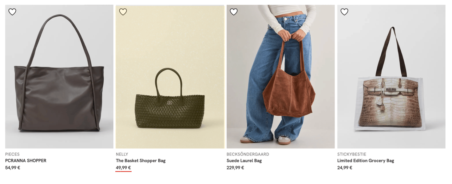
Task: View the crocodile print Grocery Bag image
Action: tap(391, 77)
